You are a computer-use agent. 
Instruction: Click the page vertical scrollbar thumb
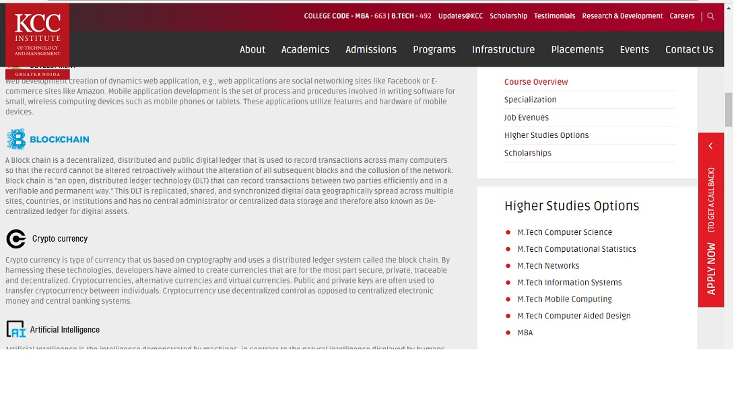[x=728, y=110]
